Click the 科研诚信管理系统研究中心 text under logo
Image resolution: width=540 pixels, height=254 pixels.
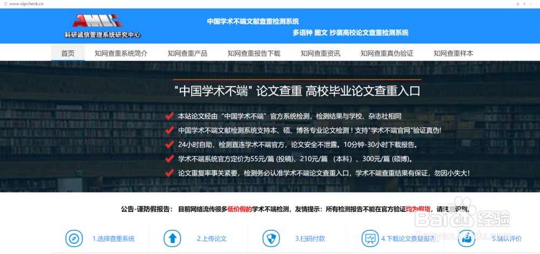coord(103,35)
